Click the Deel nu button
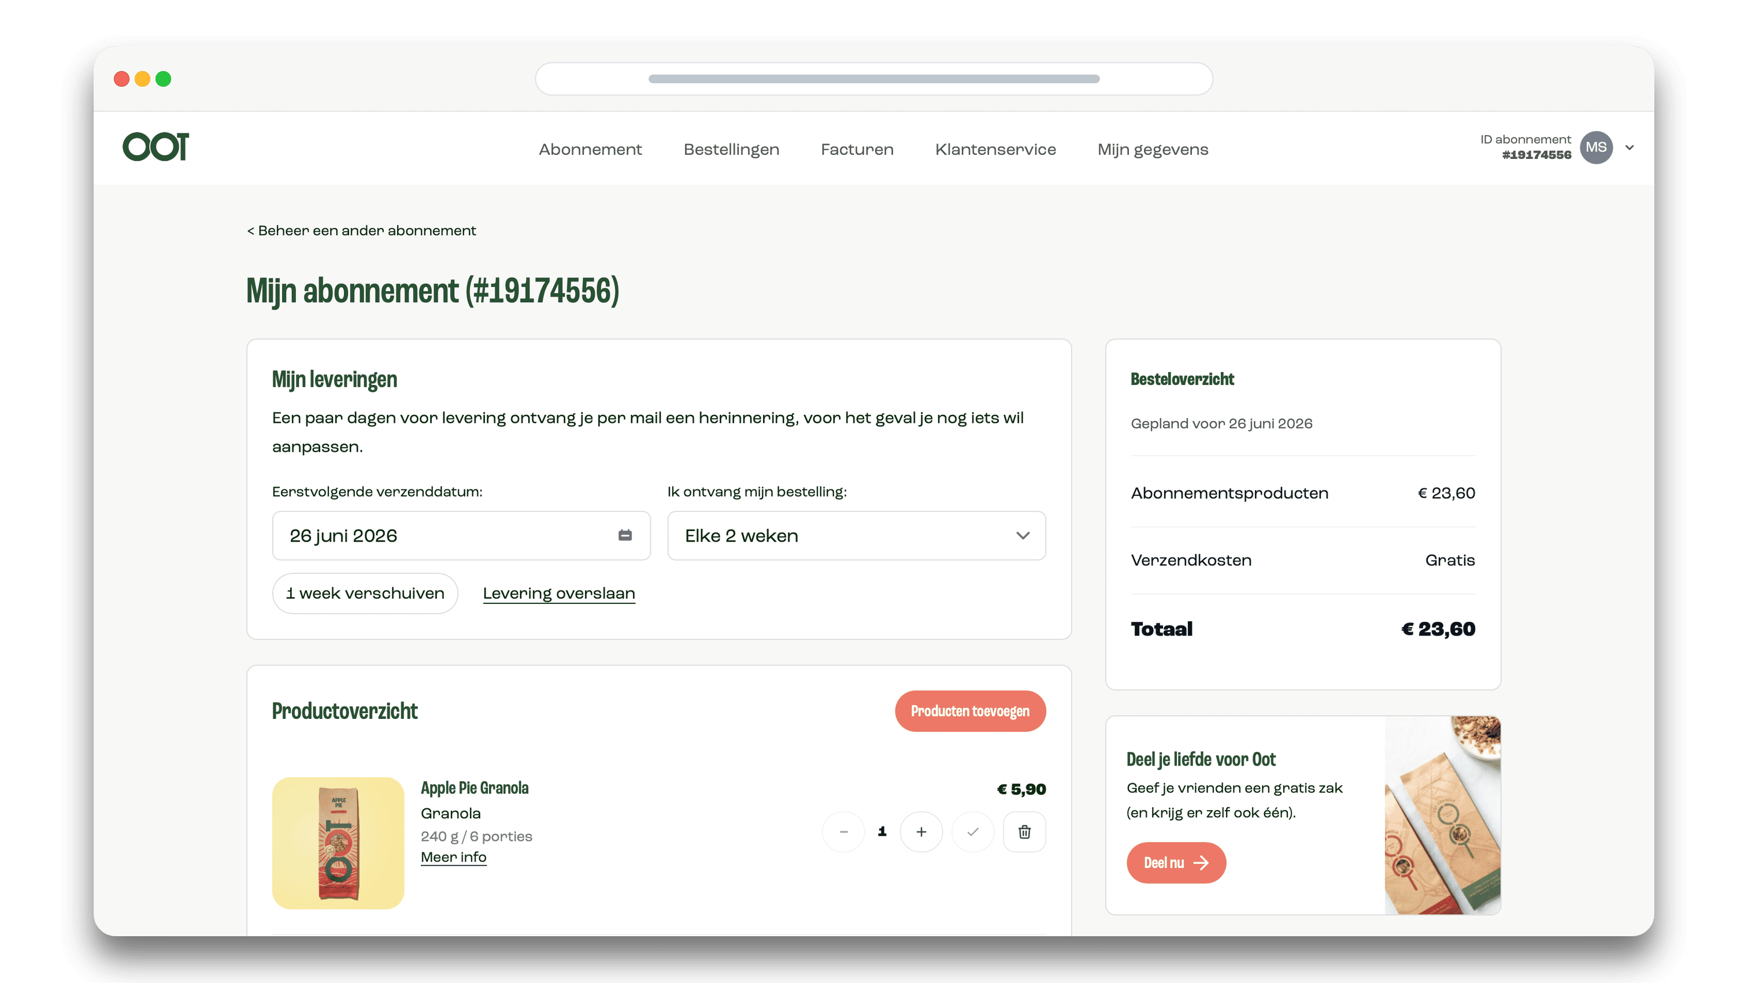This screenshot has height=983, width=1748. pyautogui.click(x=1176, y=862)
